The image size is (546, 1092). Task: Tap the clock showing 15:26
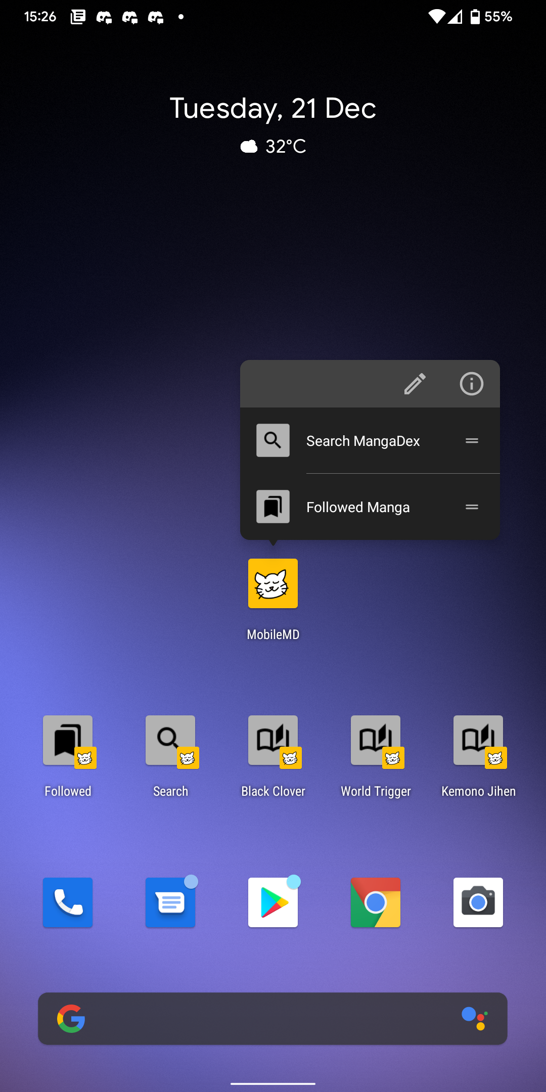pos(40,17)
